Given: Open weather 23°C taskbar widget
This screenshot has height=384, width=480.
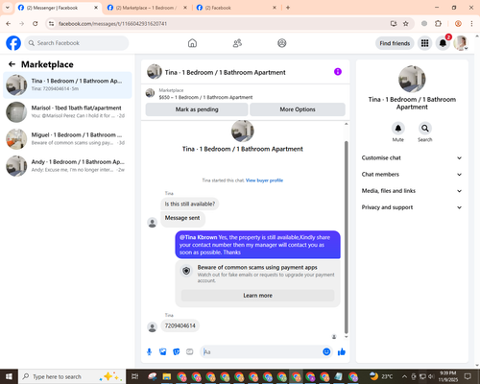Looking at the screenshot, I should pos(381,376).
